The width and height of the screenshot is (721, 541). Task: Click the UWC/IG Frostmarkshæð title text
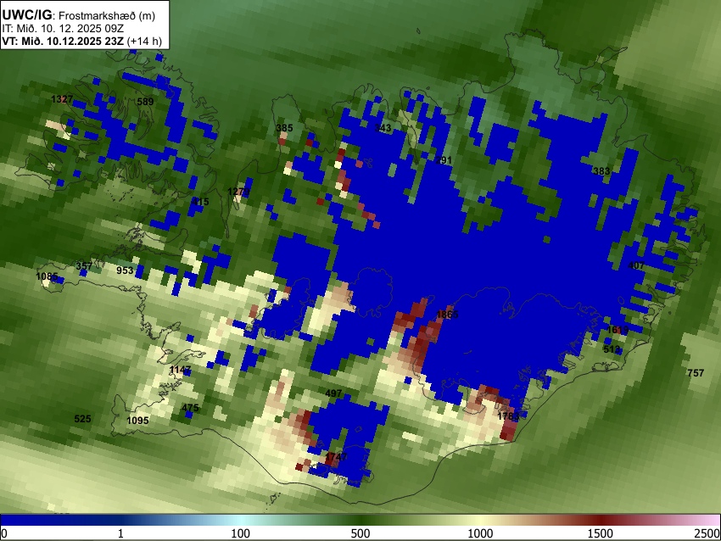click(79, 15)
